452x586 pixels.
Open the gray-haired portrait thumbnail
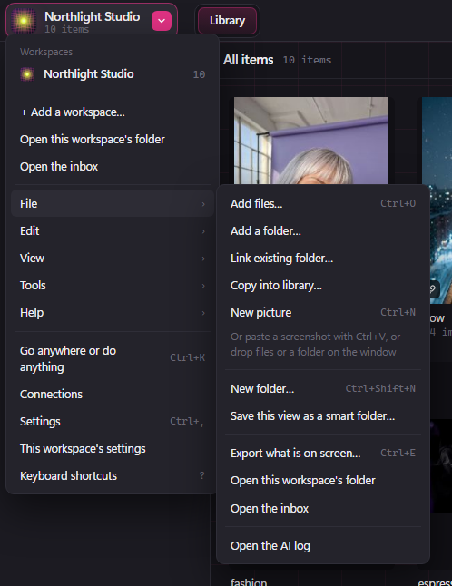pos(311,141)
